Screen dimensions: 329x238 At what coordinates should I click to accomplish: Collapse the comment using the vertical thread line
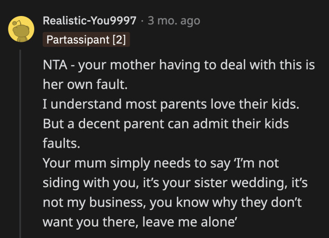(20, 143)
